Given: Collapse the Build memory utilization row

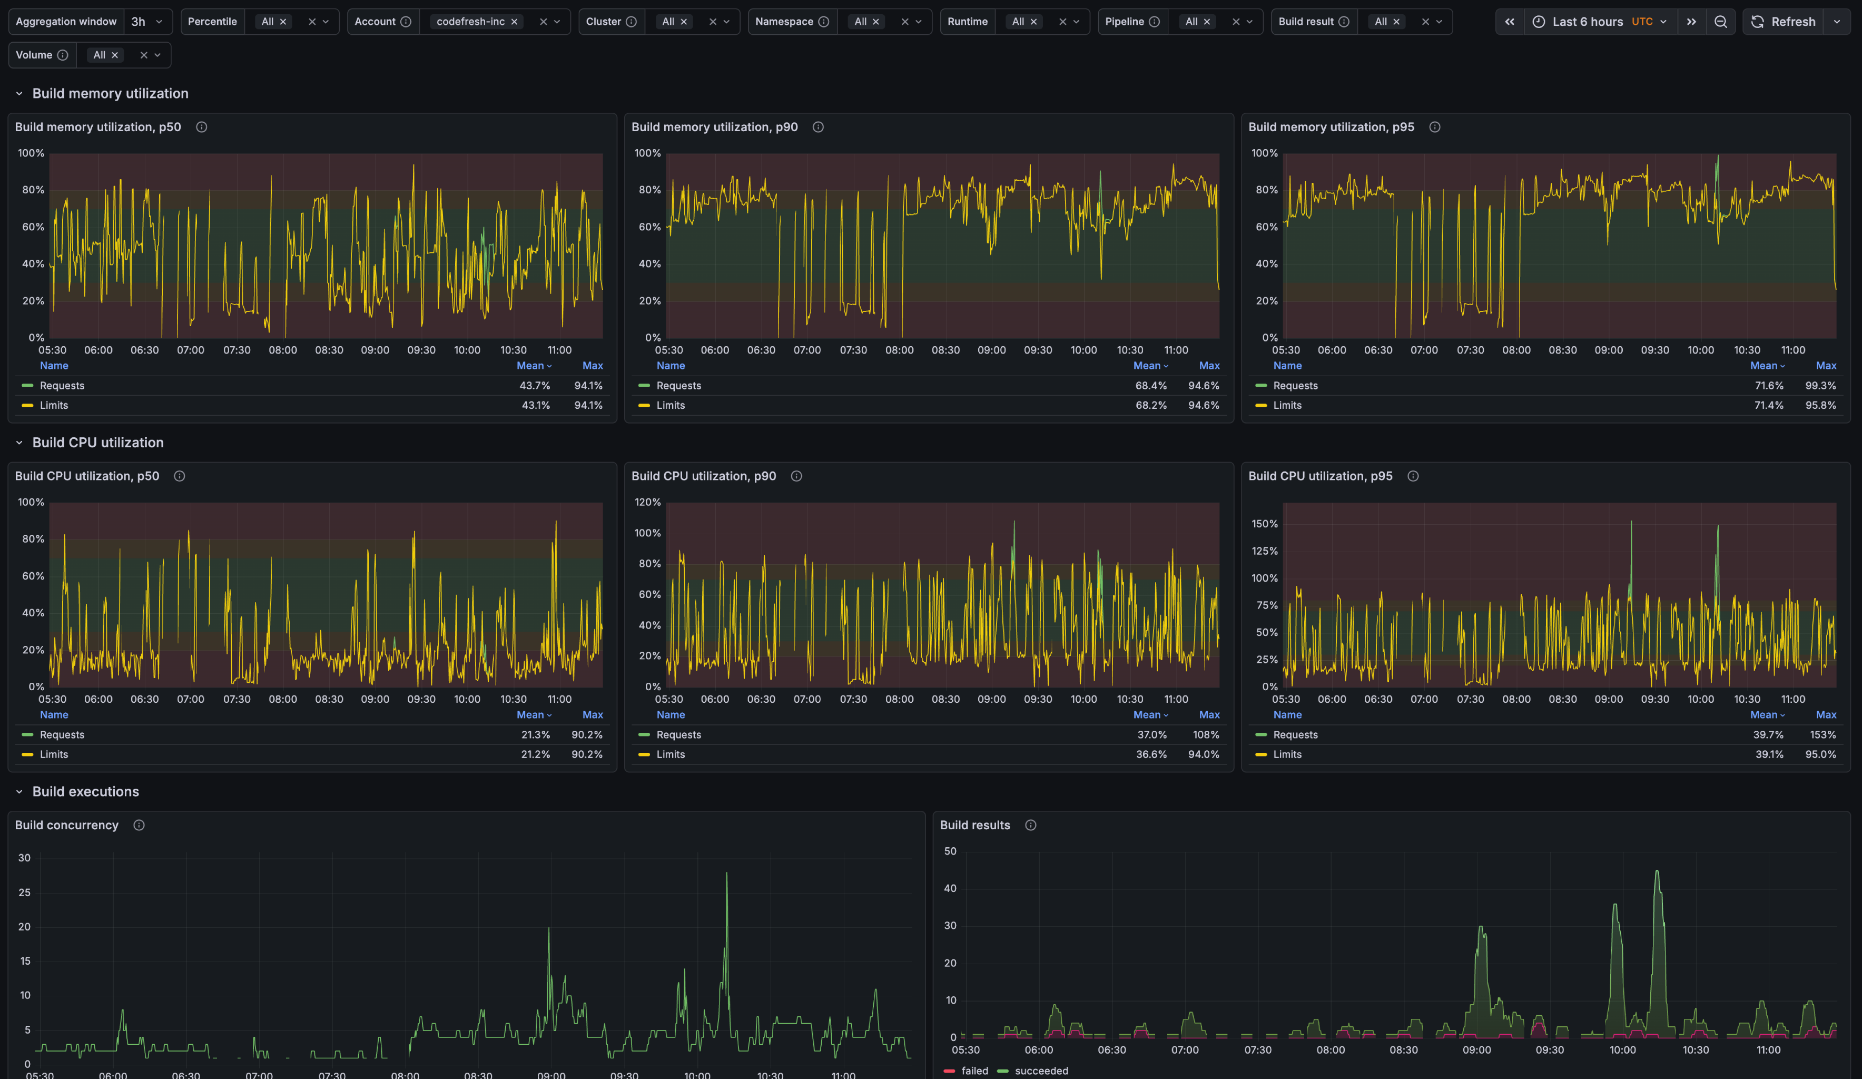Looking at the screenshot, I should coord(19,93).
